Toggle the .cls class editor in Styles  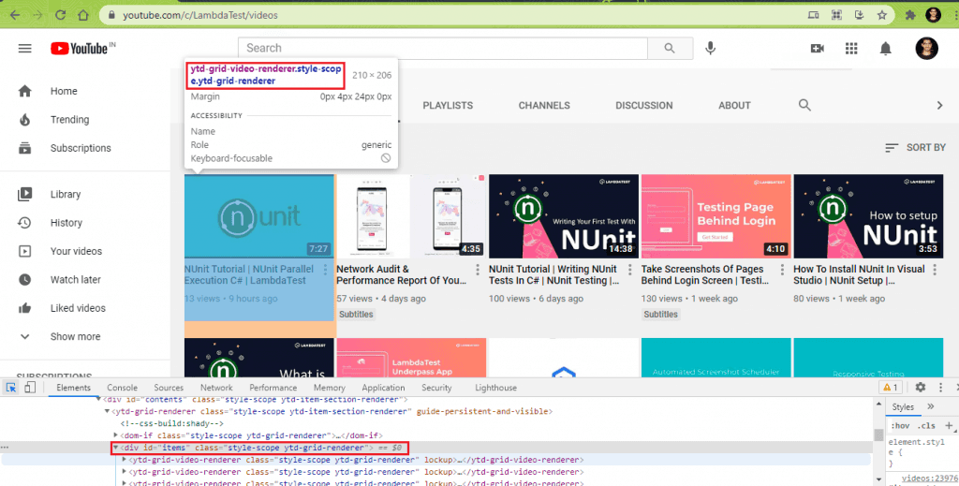[x=926, y=424]
